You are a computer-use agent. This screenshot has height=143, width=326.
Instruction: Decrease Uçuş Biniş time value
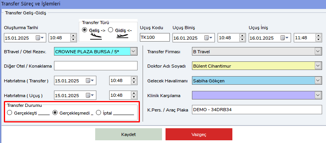242,40
